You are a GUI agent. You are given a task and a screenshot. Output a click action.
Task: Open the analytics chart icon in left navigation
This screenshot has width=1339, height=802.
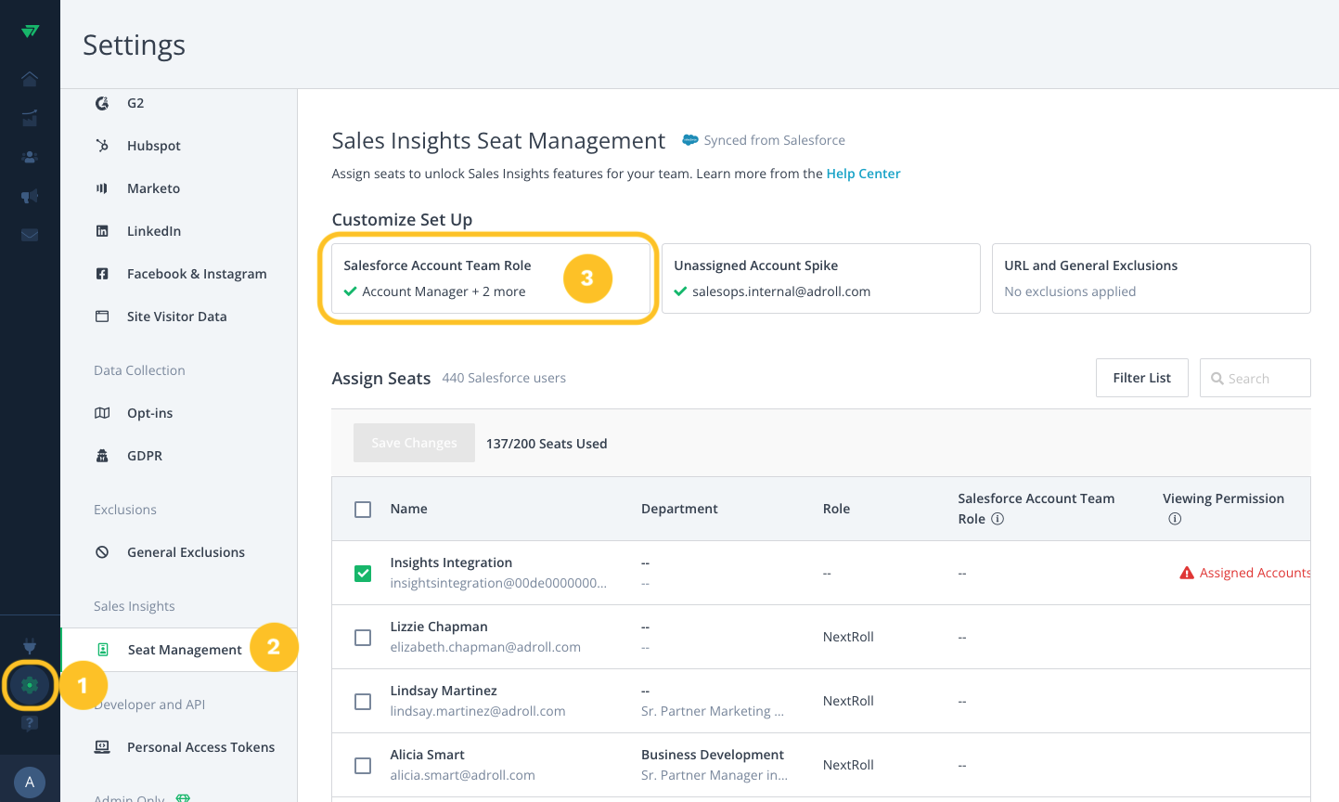click(x=30, y=118)
